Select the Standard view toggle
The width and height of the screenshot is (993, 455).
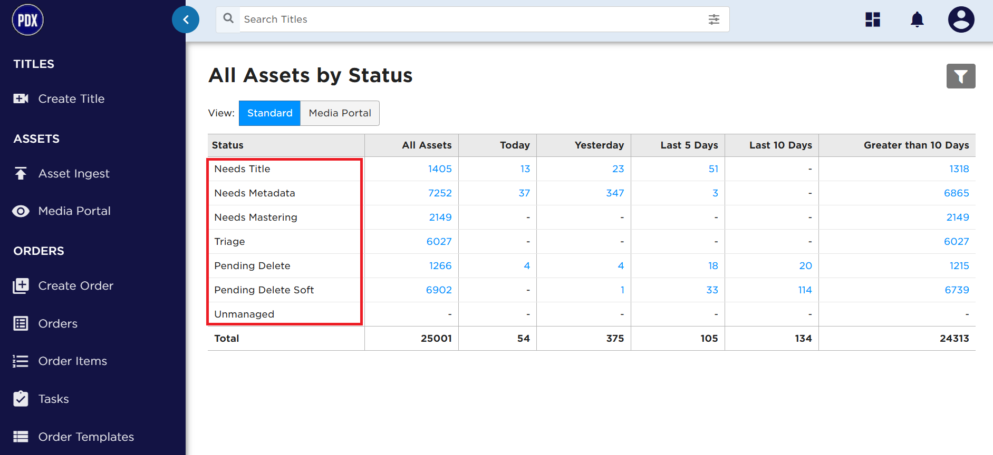(x=269, y=113)
